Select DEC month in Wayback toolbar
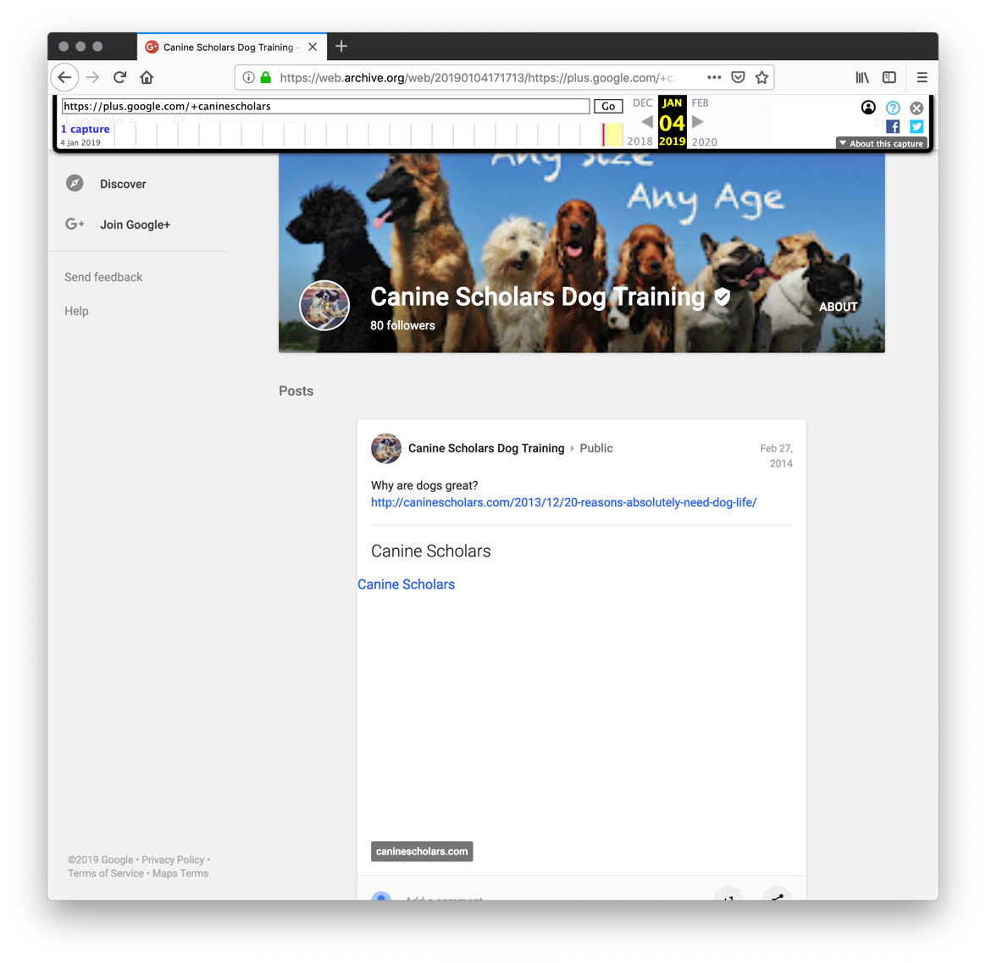This screenshot has height=963, width=986. click(x=642, y=103)
